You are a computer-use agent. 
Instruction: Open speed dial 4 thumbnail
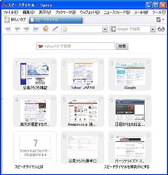point(35,110)
